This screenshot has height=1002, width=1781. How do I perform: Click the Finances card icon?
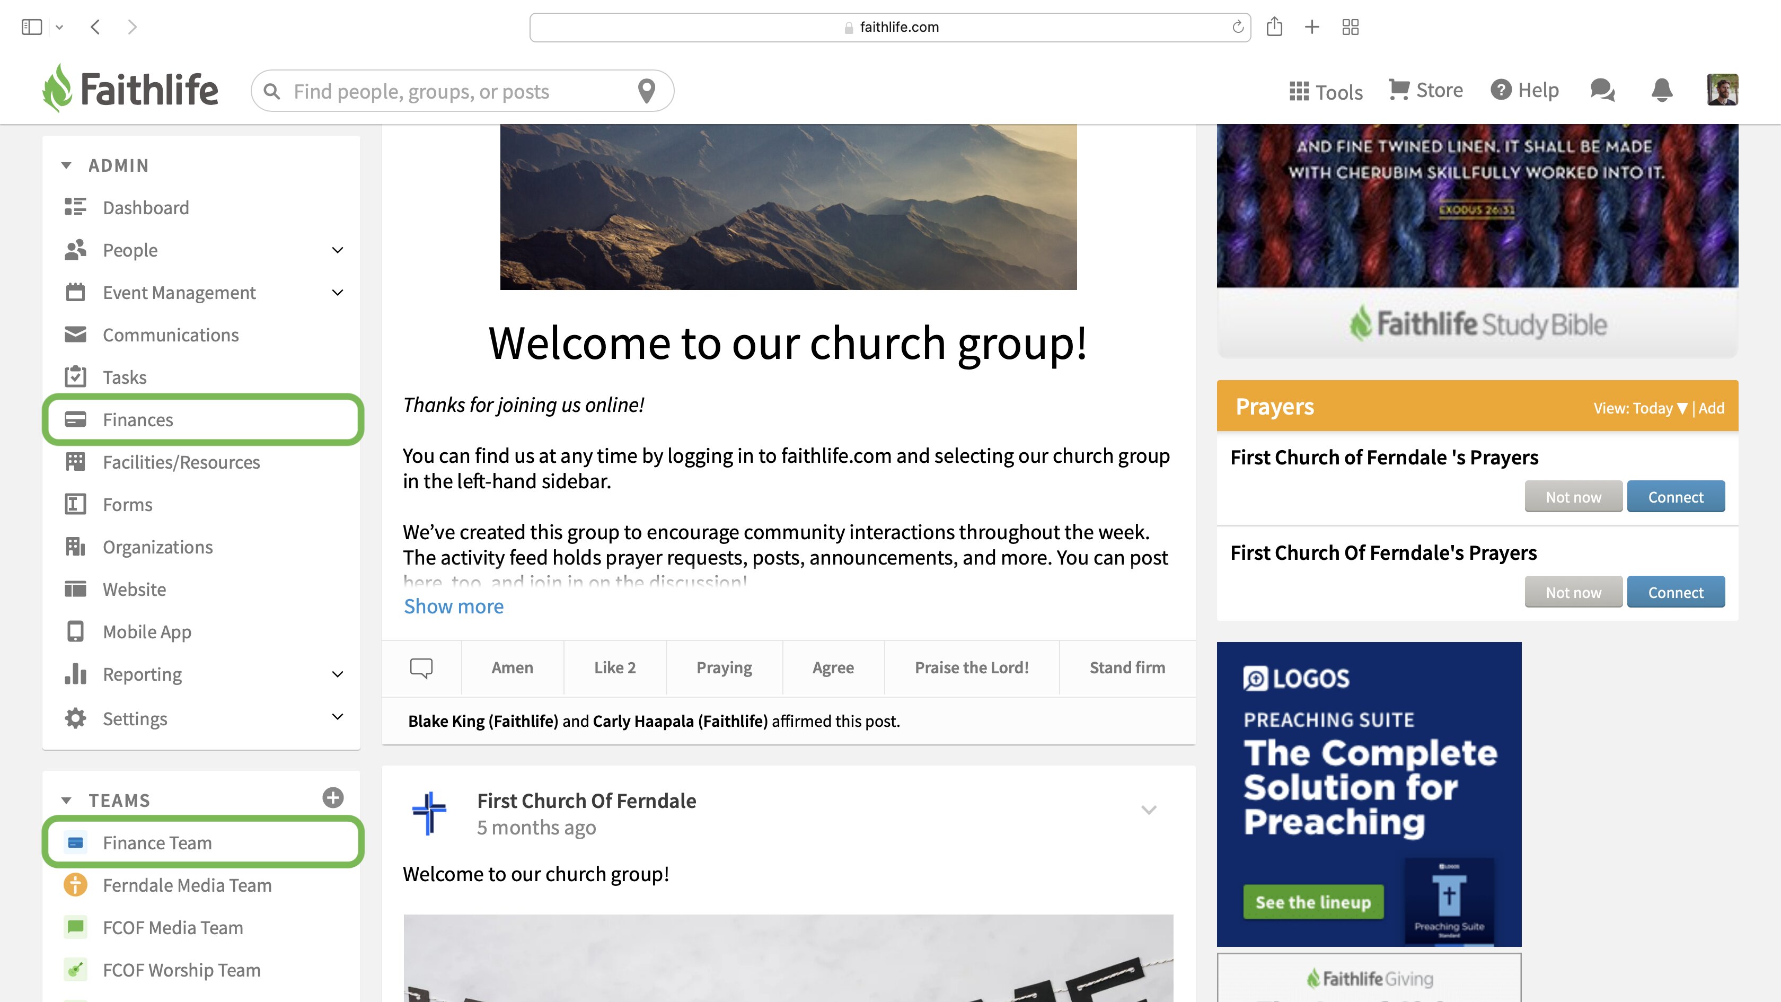[75, 419]
